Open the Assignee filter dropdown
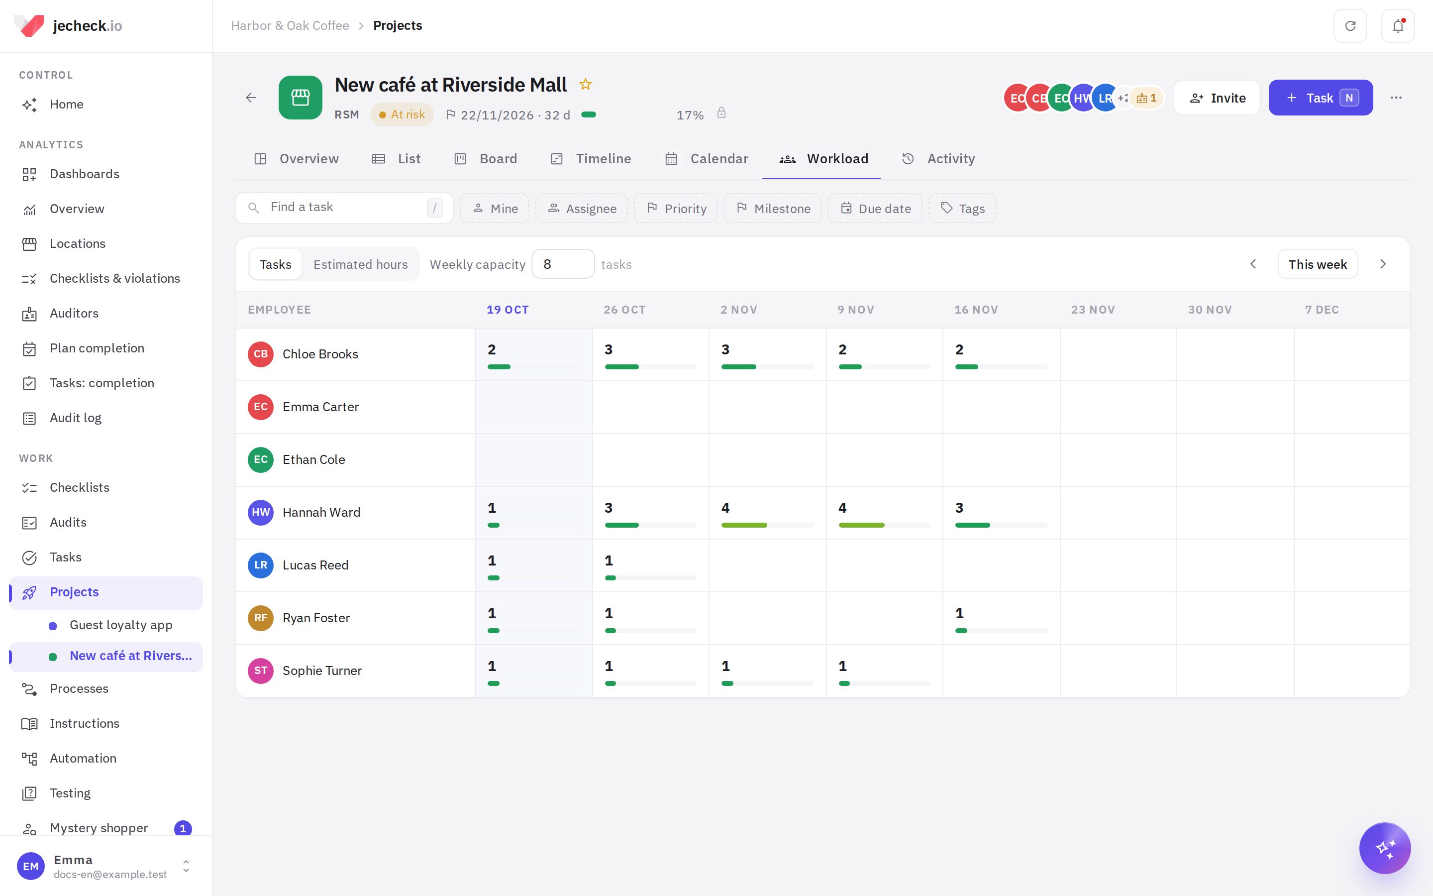The image size is (1433, 896). pos(582,209)
